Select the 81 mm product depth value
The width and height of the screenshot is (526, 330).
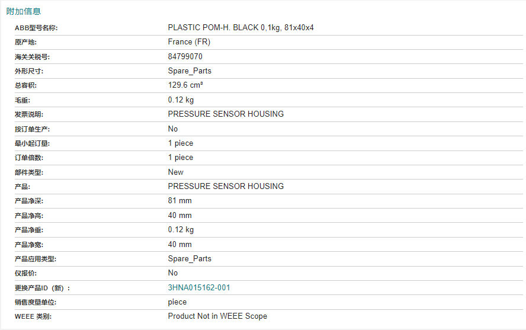(180, 201)
